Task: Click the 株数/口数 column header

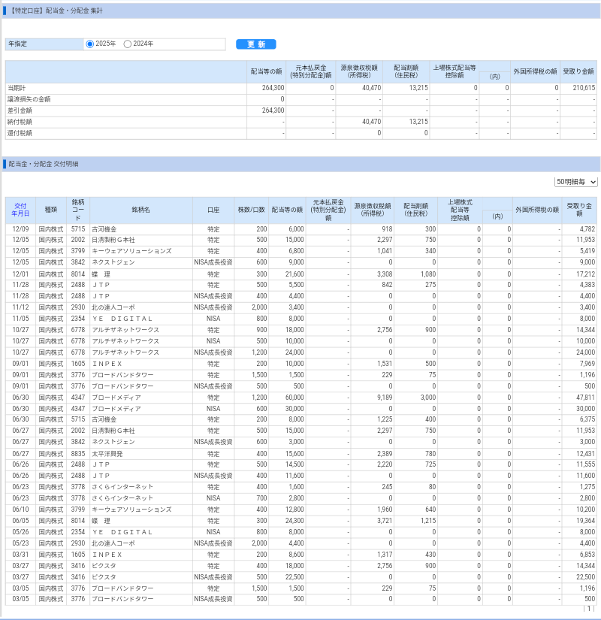Action: coord(251,210)
